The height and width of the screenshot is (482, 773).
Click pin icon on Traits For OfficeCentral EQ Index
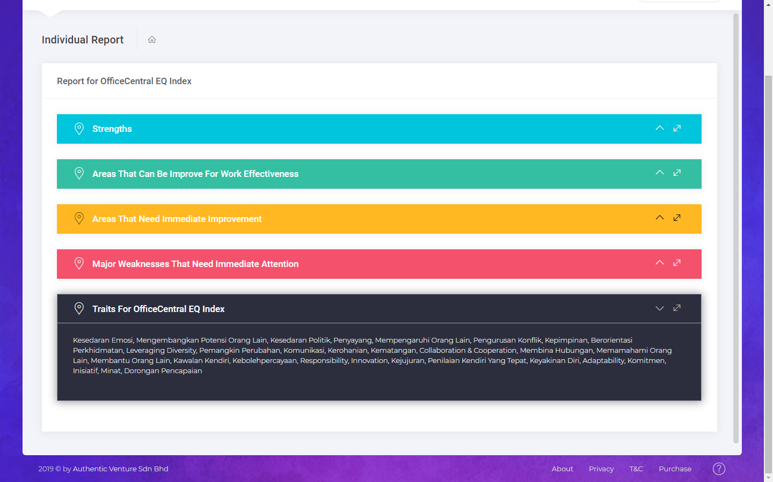point(79,309)
